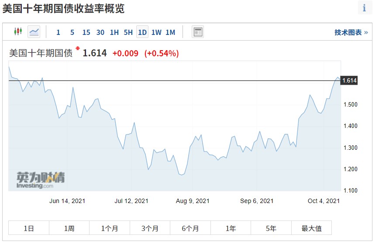Choose the 15 minute interval
379x248 pixels.
click(x=86, y=32)
